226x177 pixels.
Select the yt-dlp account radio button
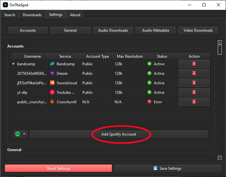pos(14,92)
